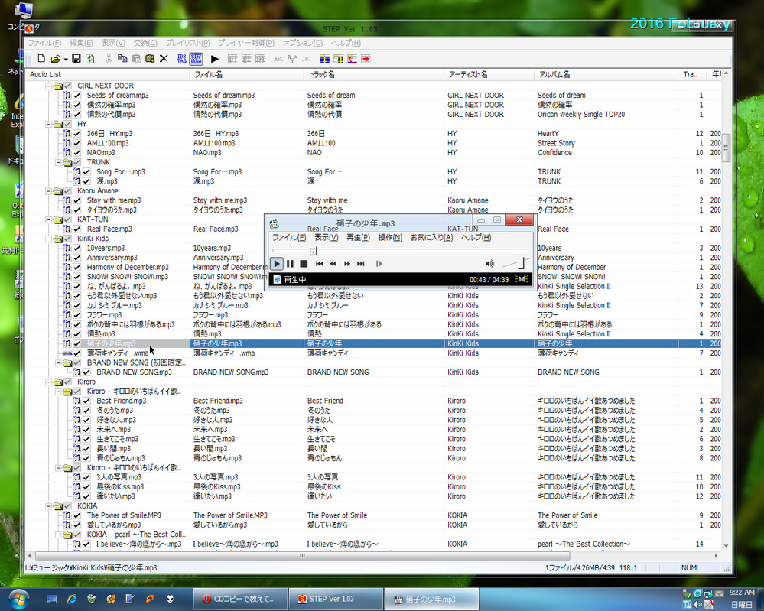Image resolution: width=764 pixels, height=611 pixels.
Task: Sort by アーティスト名 column header
Action: coord(489,74)
